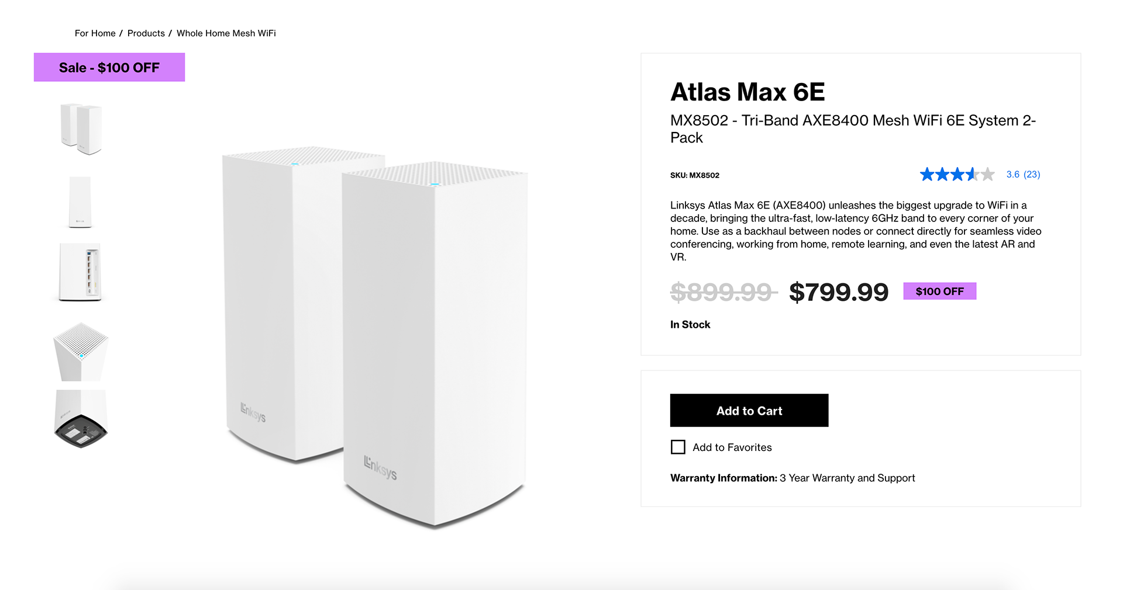Viewport: 1123px width, 590px height.
Task: Click the Atlas Max 6E product title
Action: coord(747,92)
